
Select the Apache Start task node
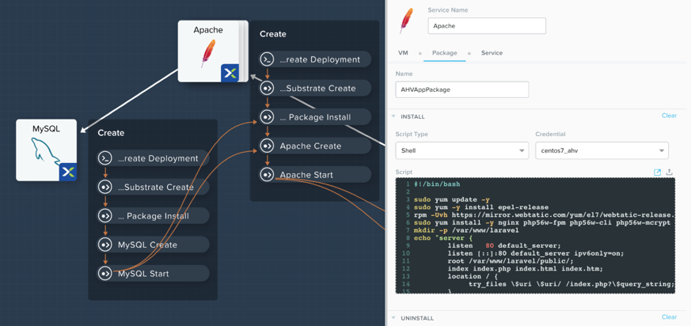pyautogui.click(x=315, y=175)
